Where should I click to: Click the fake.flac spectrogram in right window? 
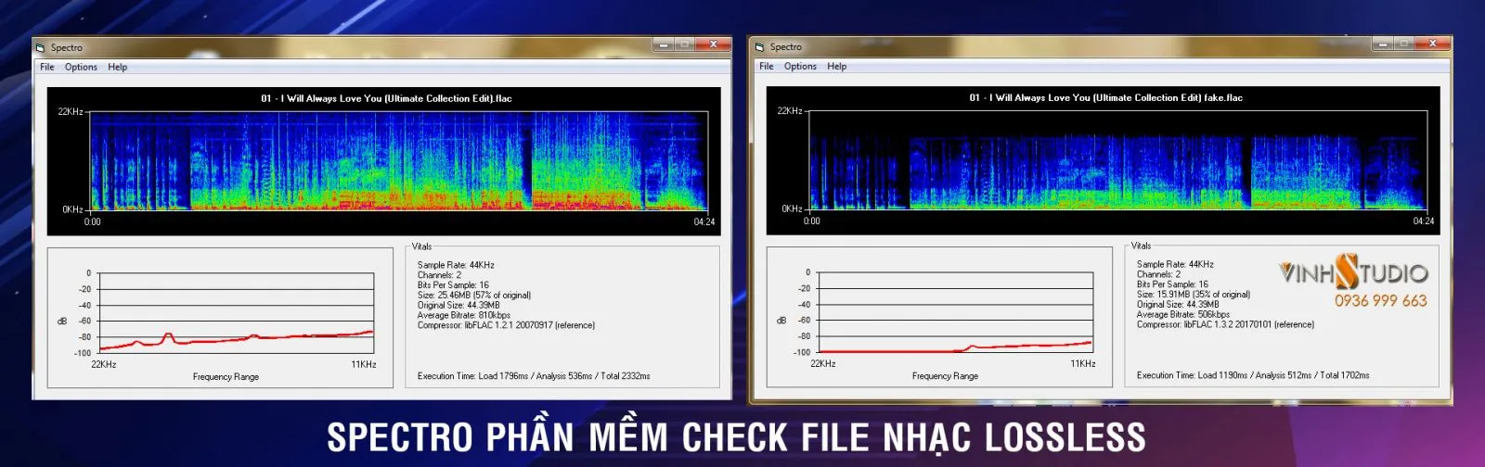(1118, 160)
